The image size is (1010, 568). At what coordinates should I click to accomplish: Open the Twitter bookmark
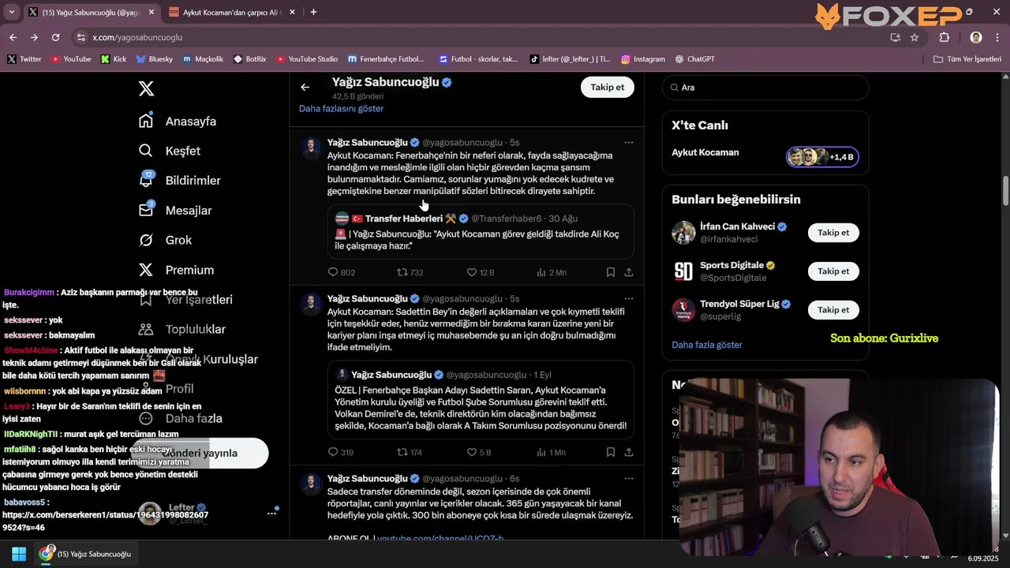pos(24,59)
